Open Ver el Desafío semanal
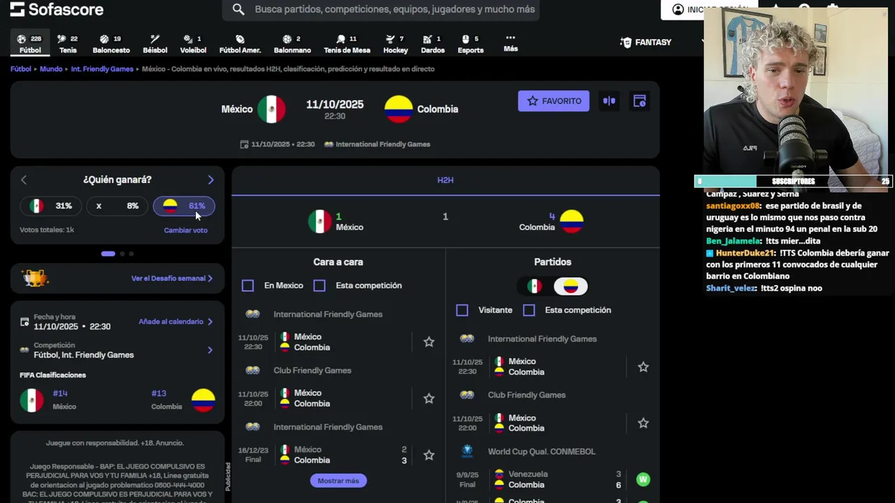The height and width of the screenshot is (503, 895). click(x=172, y=278)
